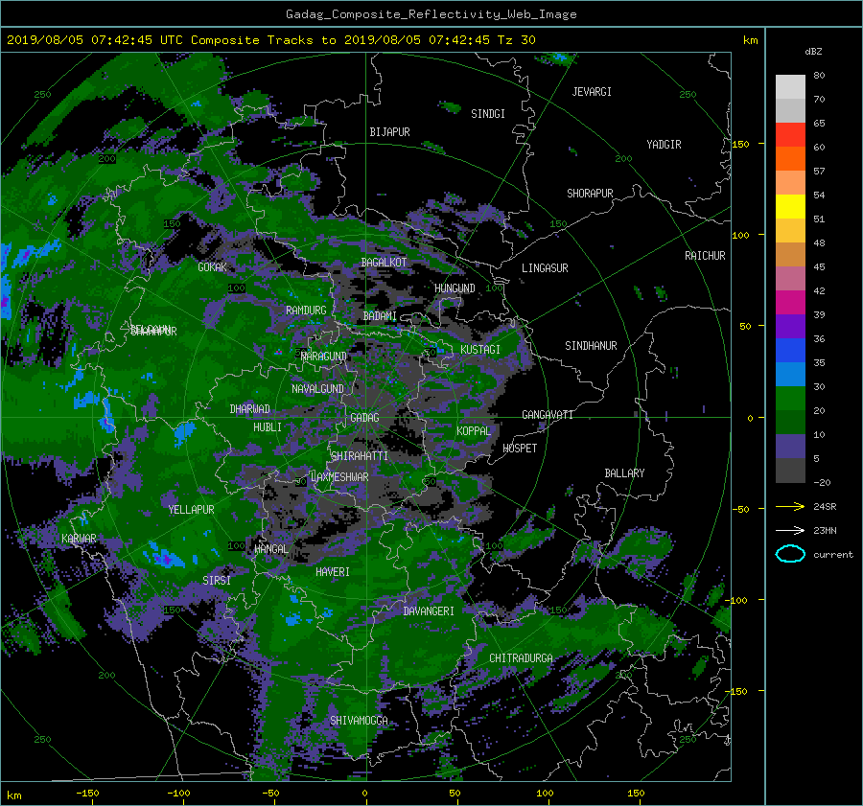Viewport: 863px width, 806px height.
Task: Click the 'dBZ' legend heading
Action: [813, 51]
